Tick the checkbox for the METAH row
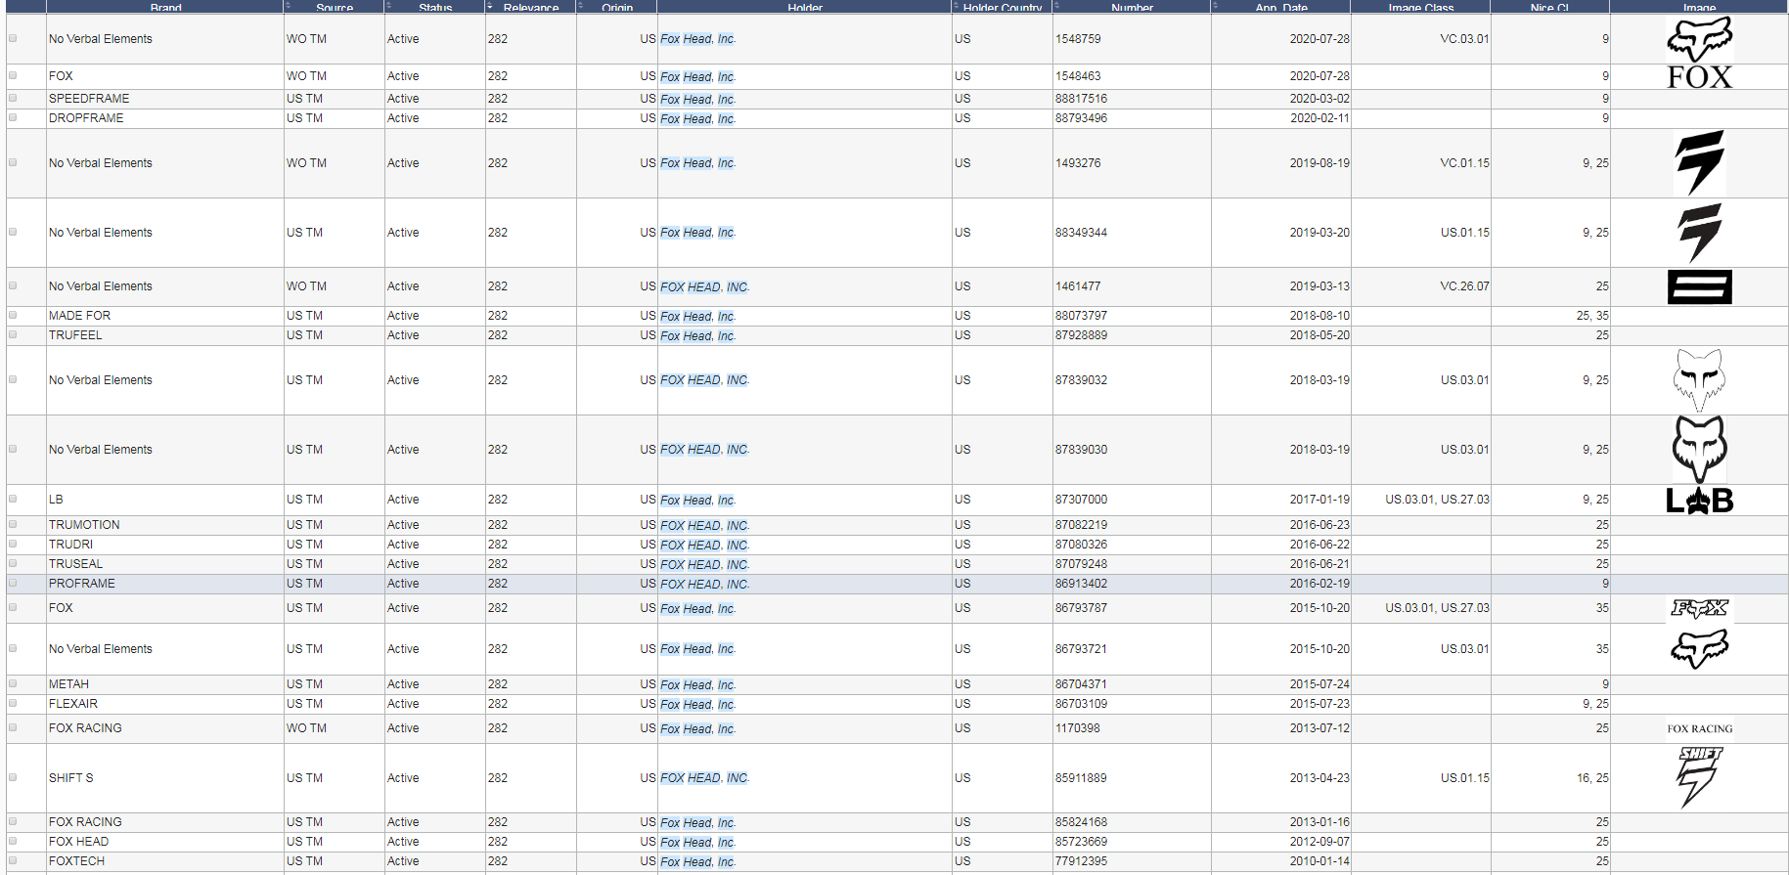 (13, 683)
